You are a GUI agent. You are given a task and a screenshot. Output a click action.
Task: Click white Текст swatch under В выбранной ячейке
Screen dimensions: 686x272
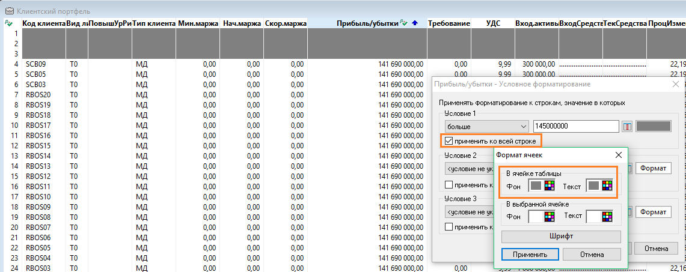(x=593, y=216)
